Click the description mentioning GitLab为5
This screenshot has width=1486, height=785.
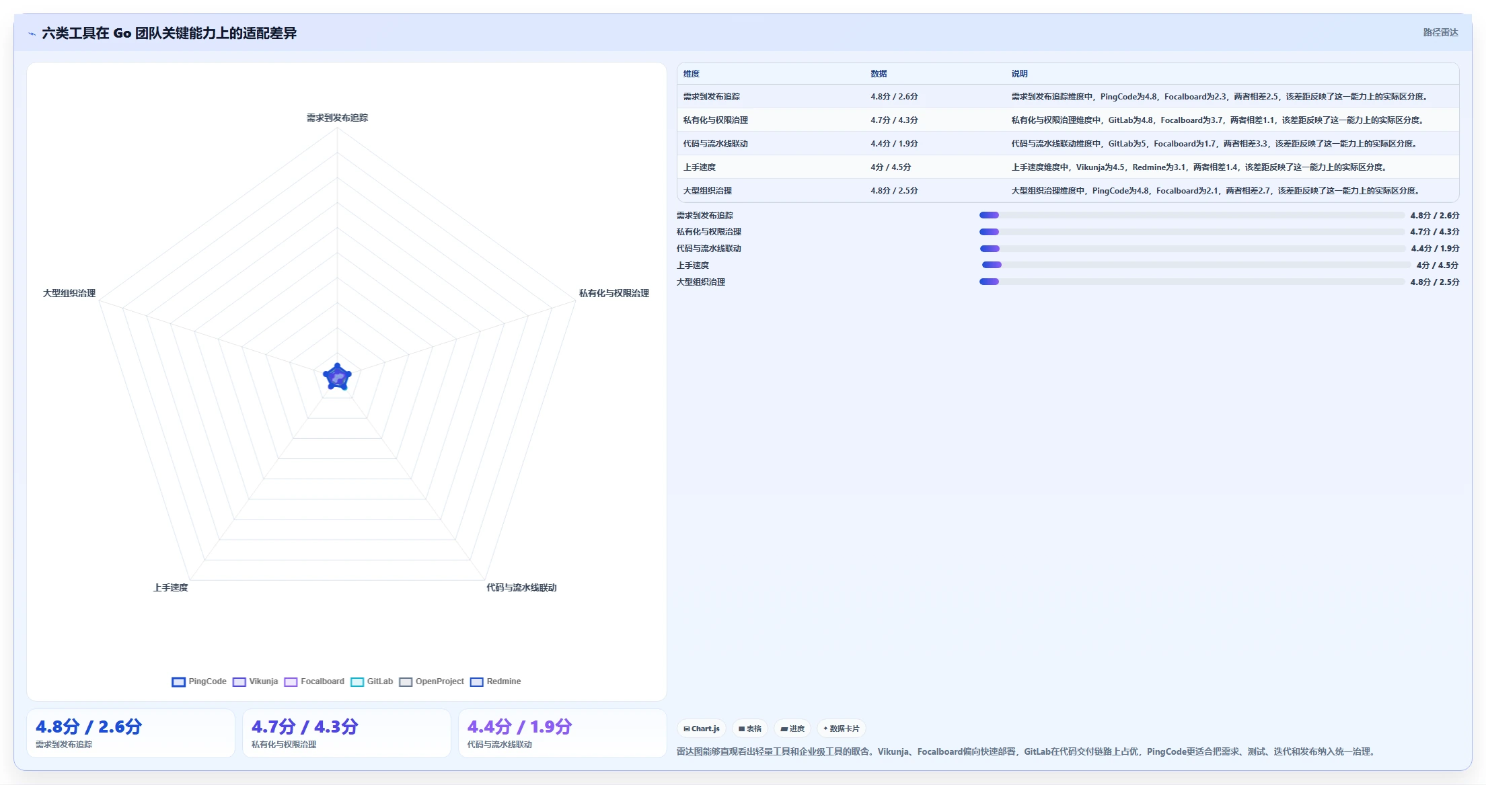click(1216, 144)
